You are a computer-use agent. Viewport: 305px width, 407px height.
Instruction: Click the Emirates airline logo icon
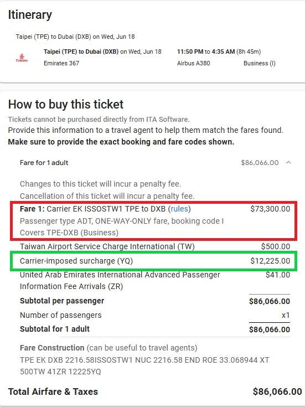(x=22, y=58)
